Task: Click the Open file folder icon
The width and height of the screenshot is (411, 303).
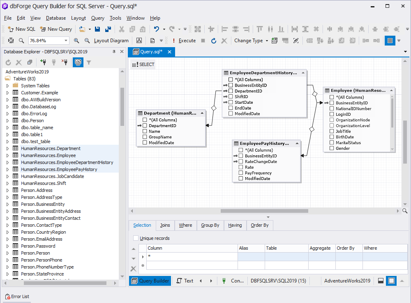Action: [82, 29]
